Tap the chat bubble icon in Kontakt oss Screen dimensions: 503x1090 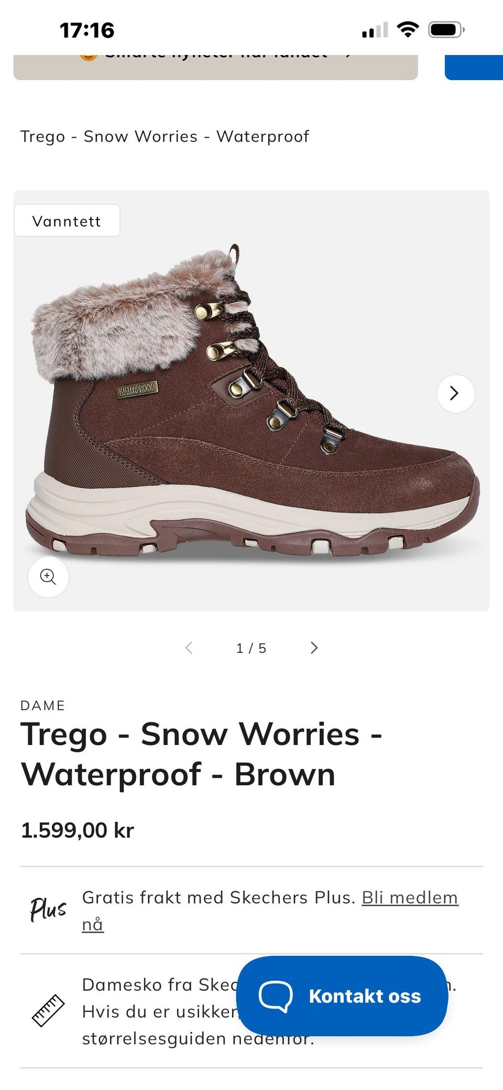pos(276,996)
